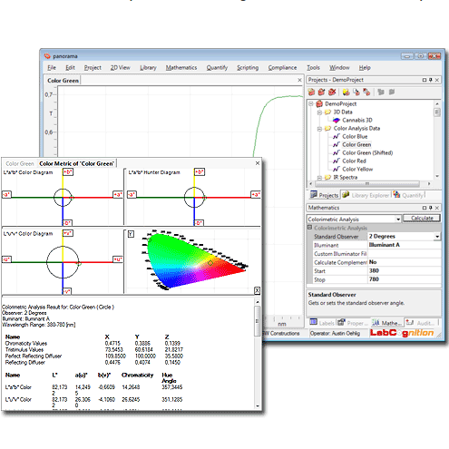
Task: Click the Start value 380 field
Action: [x=404, y=270]
